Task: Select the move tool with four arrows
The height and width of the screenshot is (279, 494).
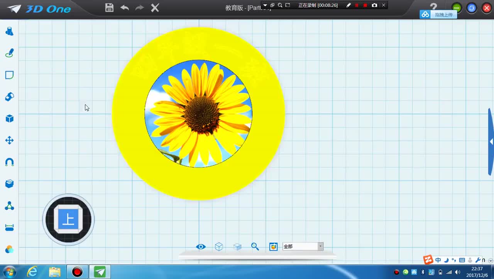Action: point(9,140)
